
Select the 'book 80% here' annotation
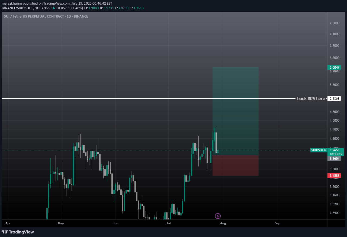[311, 99]
